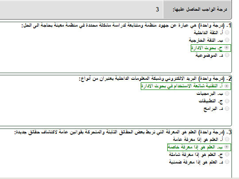Select radio button for ج- التطبيقات
This screenshot has width=239, height=179.
pyautogui.click(x=227, y=101)
